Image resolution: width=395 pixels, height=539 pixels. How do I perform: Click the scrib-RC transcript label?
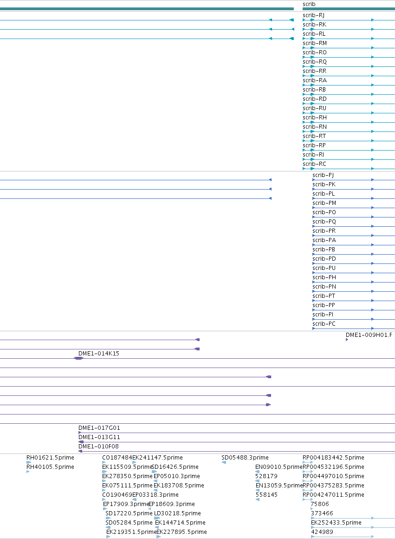tap(314, 164)
